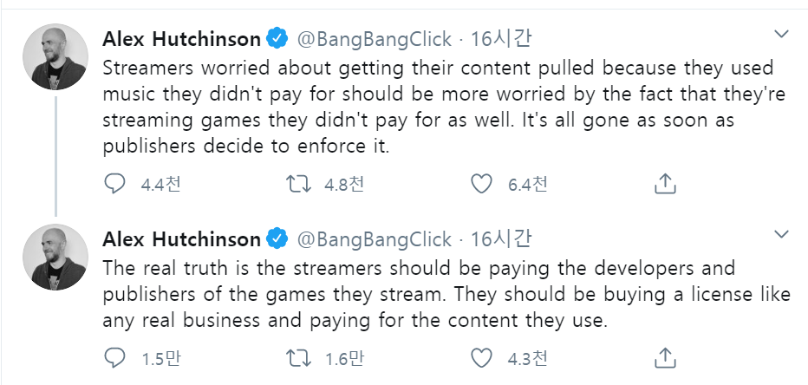Screen dimensions: 808x385
Task: Click the verified badge in the first tweet
Action: pos(277,39)
